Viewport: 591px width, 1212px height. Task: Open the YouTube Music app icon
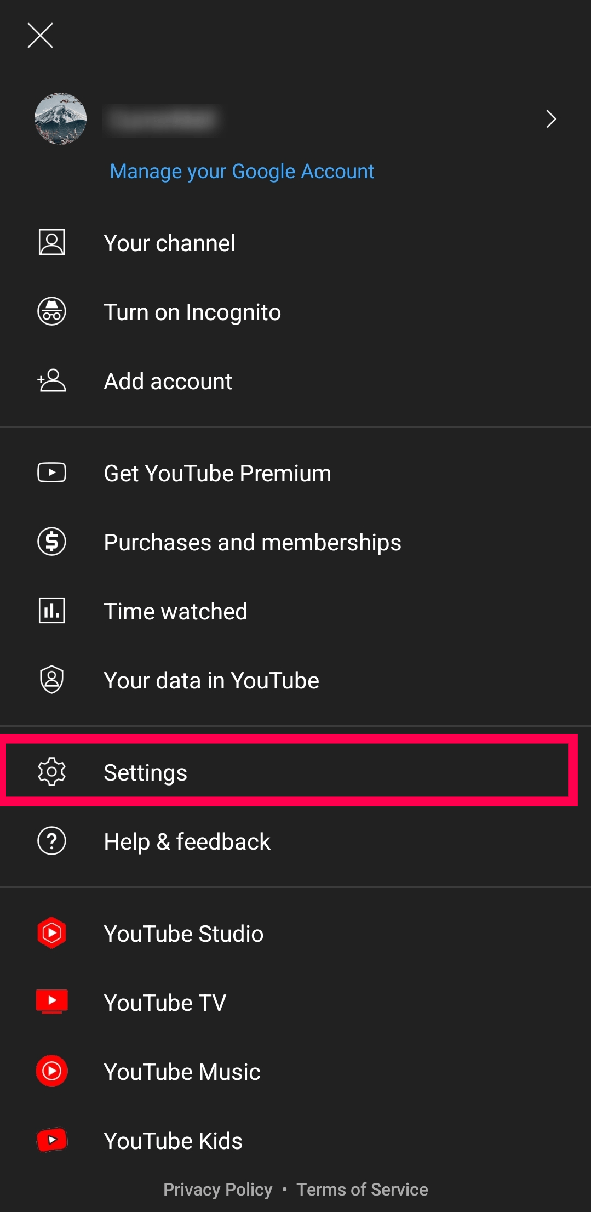click(x=52, y=1071)
